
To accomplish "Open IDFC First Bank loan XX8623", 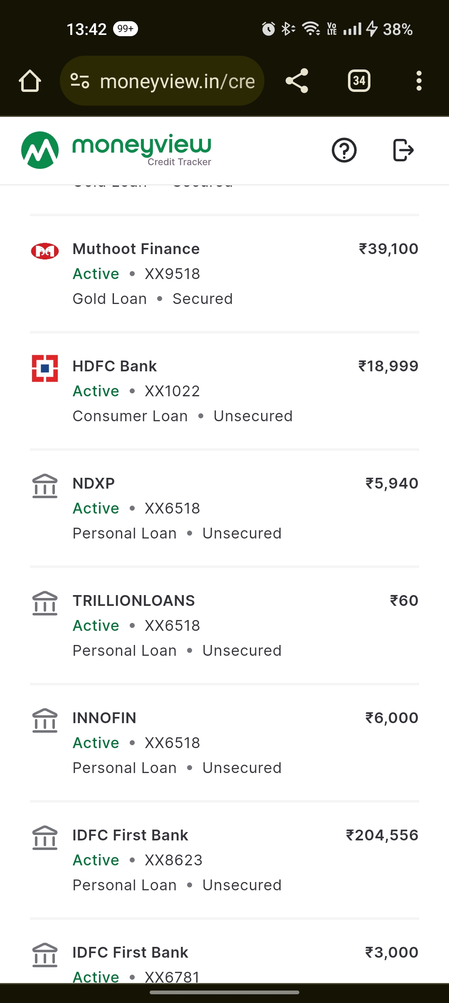I will [x=224, y=860].
